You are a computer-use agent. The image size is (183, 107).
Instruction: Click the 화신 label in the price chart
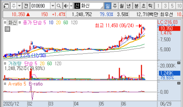click(12, 22)
